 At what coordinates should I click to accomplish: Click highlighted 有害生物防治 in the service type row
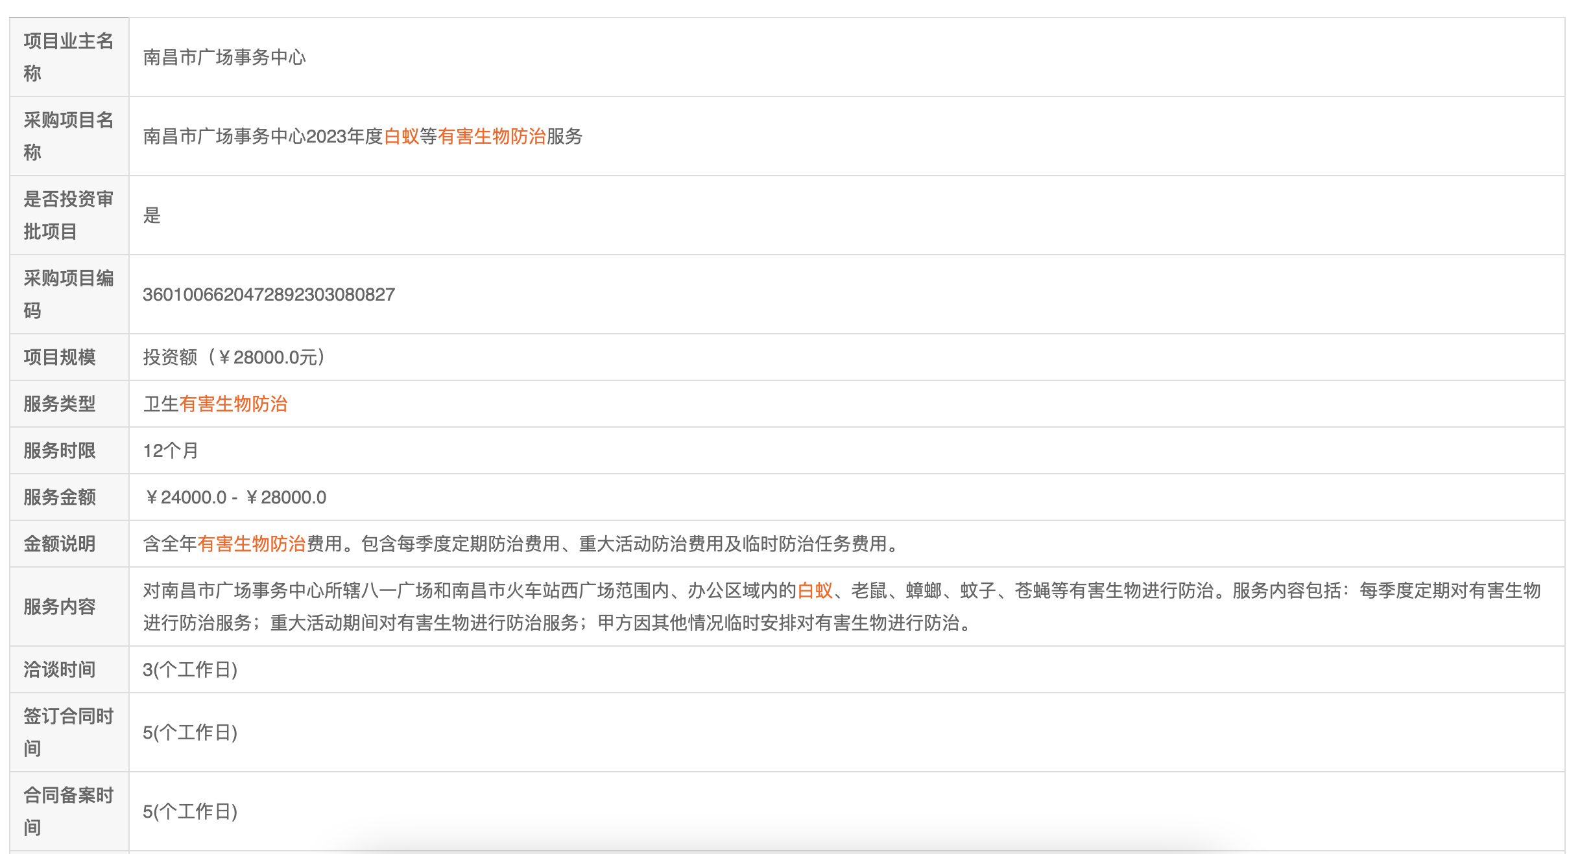point(233,404)
